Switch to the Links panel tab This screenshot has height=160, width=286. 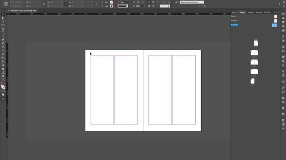234,12
